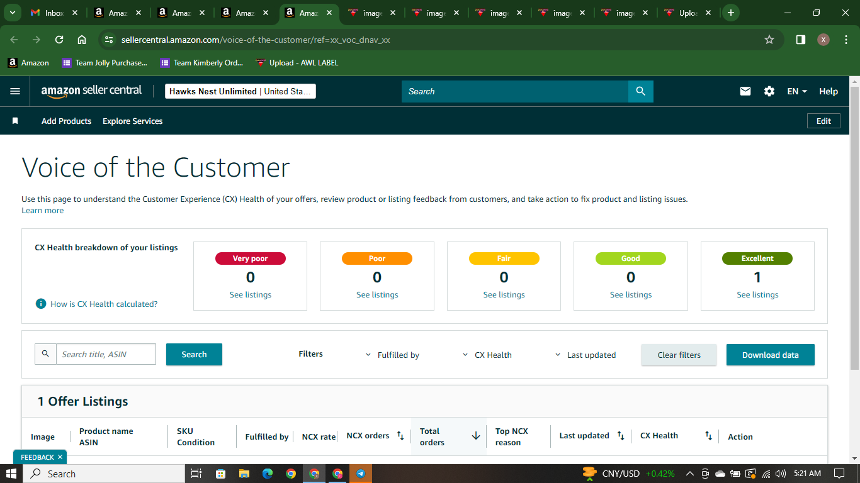Reload the page with browser refresh icon
860x483 pixels.
59,40
